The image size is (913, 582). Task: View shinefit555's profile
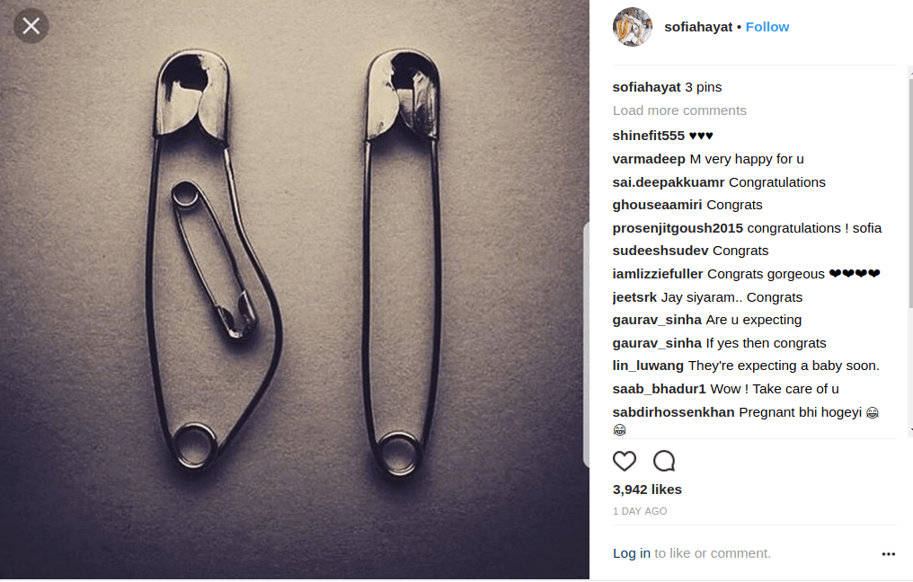pyautogui.click(x=648, y=136)
